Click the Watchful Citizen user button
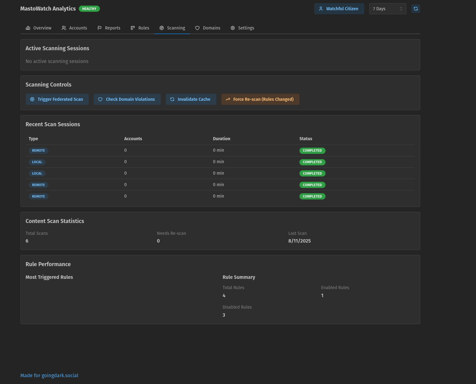 pos(339,9)
